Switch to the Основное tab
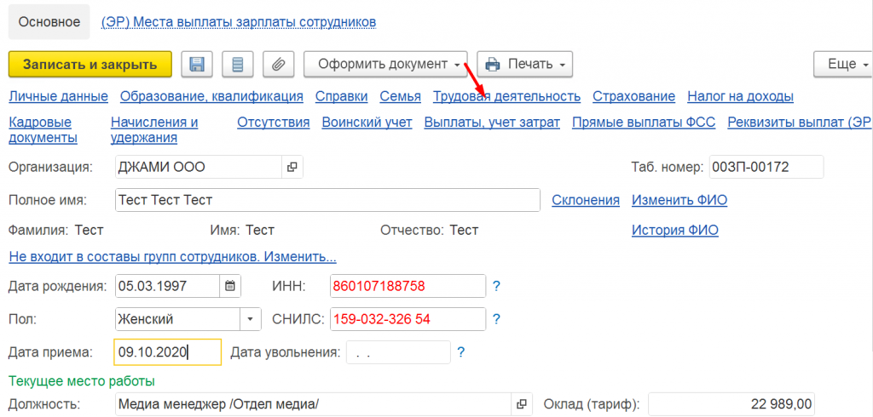This screenshot has height=417, width=873. (49, 22)
